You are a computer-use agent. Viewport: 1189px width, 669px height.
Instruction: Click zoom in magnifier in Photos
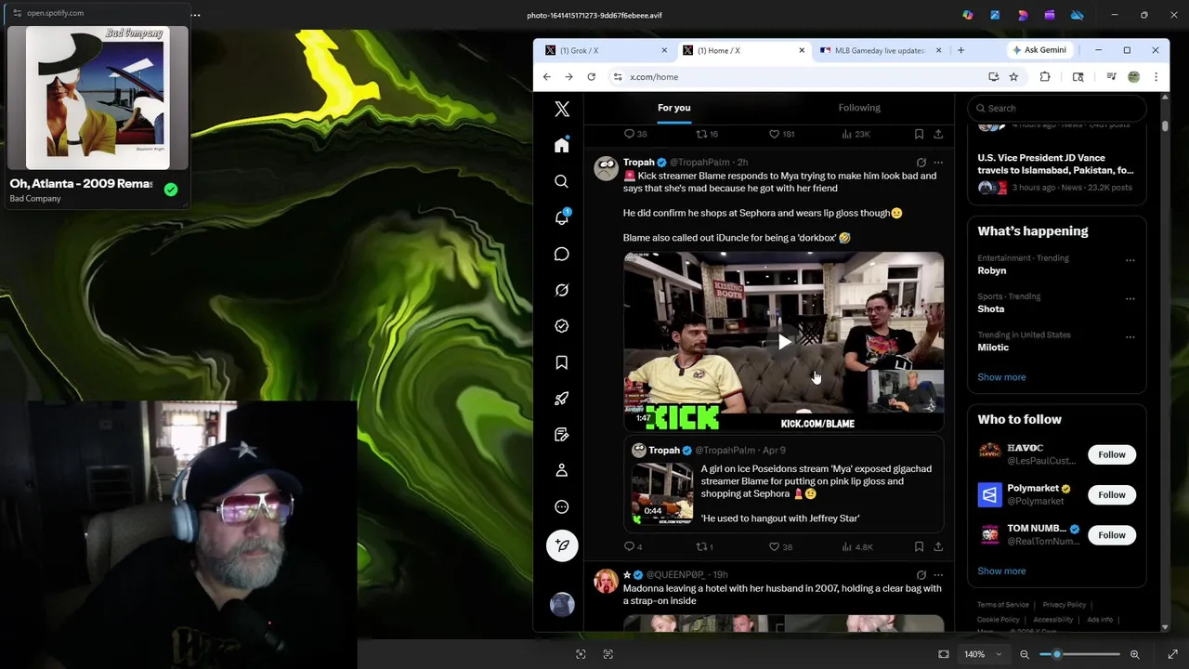click(x=1134, y=654)
